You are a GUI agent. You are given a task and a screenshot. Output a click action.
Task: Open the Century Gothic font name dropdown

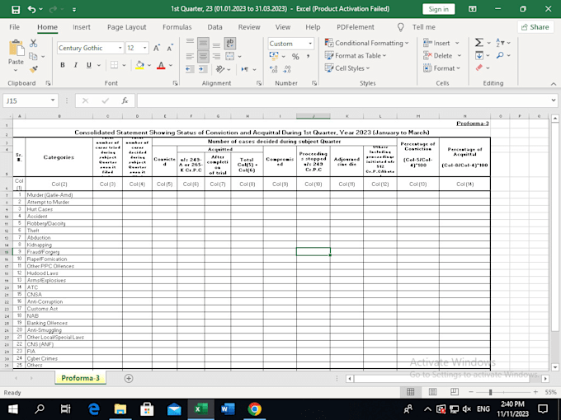pos(120,48)
